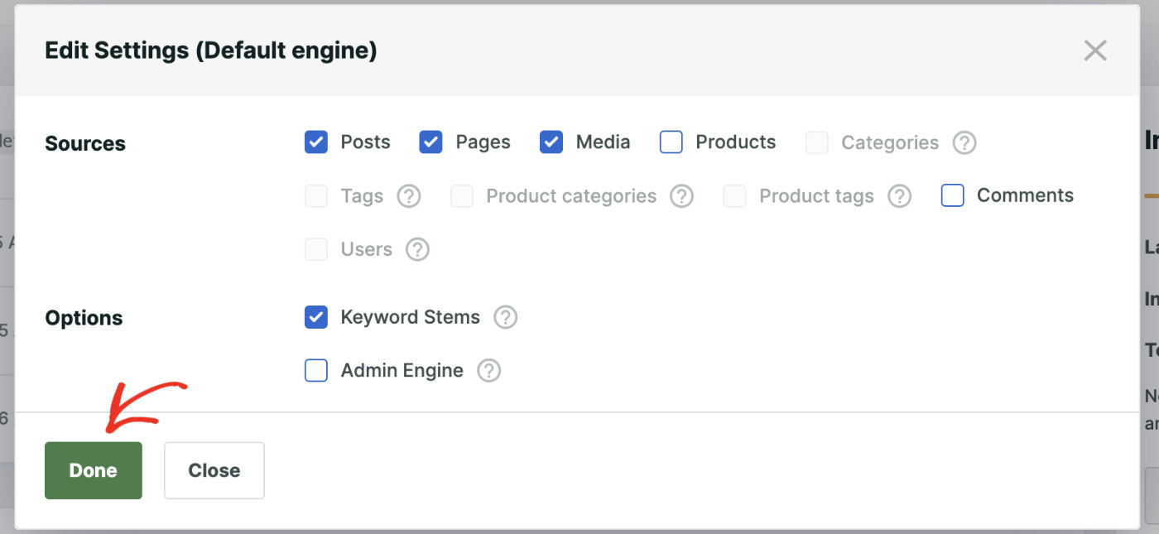The image size is (1159, 534).
Task: Enable the Admin Engine option
Action: pos(316,371)
